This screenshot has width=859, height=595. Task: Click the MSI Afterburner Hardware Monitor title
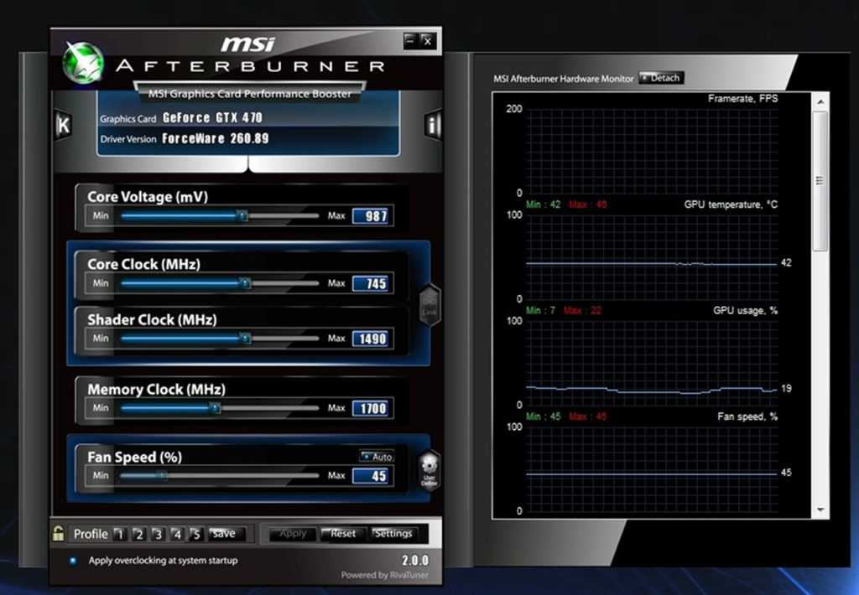point(563,79)
